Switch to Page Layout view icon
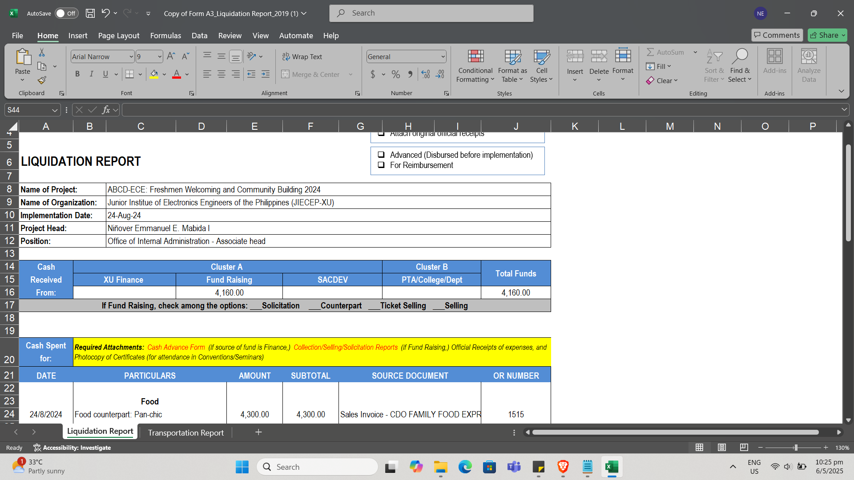This screenshot has width=854, height=480. coord(722,448)
